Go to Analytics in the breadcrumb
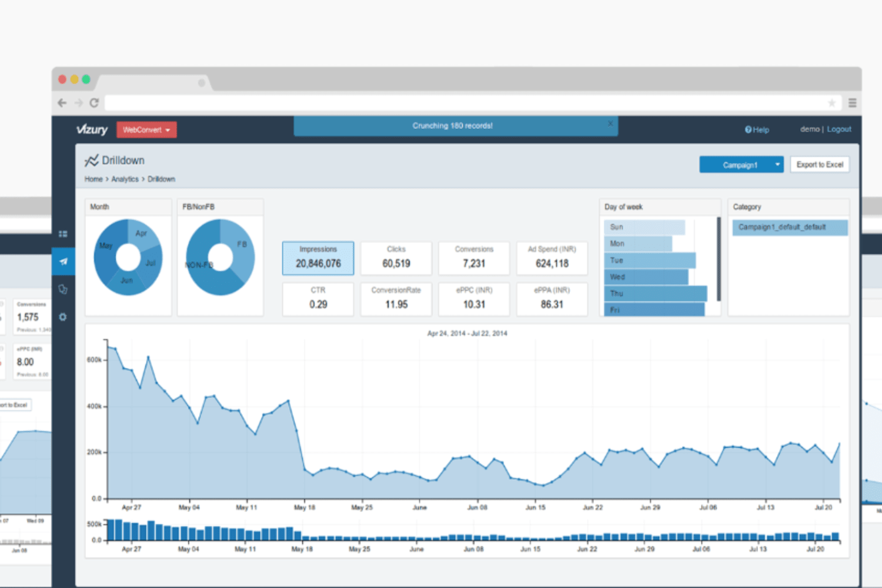The image size is (882, 588). pyautogui.click(x=125, y=179)
